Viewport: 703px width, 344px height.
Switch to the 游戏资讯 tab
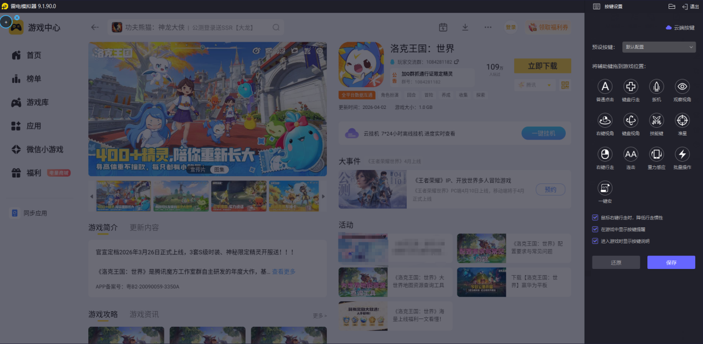[144, 315]
